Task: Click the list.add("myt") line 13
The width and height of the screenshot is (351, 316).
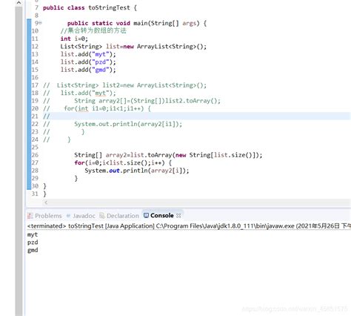Action: 88,54
